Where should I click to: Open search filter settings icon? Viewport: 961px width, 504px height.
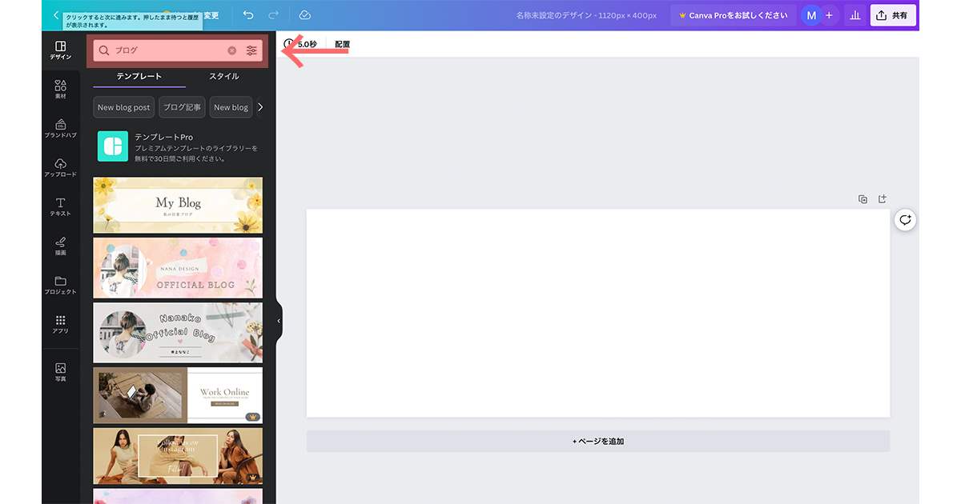coord(251,50)
